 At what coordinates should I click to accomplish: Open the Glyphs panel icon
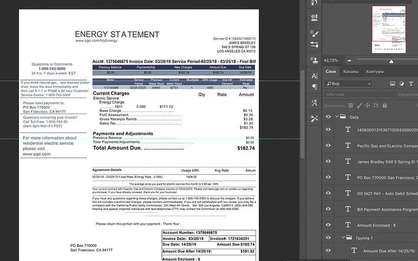(314, 103)
